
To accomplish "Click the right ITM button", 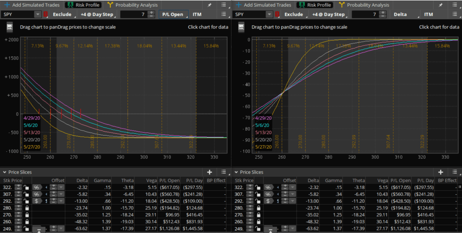I will click(x=428, y=14).
